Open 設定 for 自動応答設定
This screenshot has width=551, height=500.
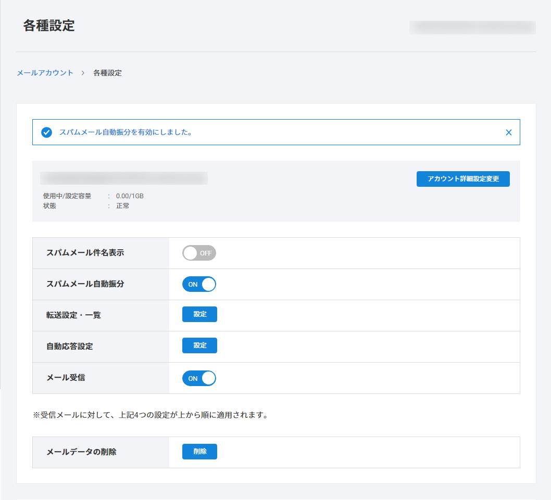pyautogui.click(x=199, y=345)
